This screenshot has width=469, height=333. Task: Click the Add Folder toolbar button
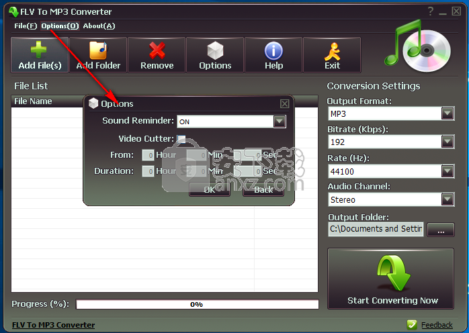tap(98, 55)
